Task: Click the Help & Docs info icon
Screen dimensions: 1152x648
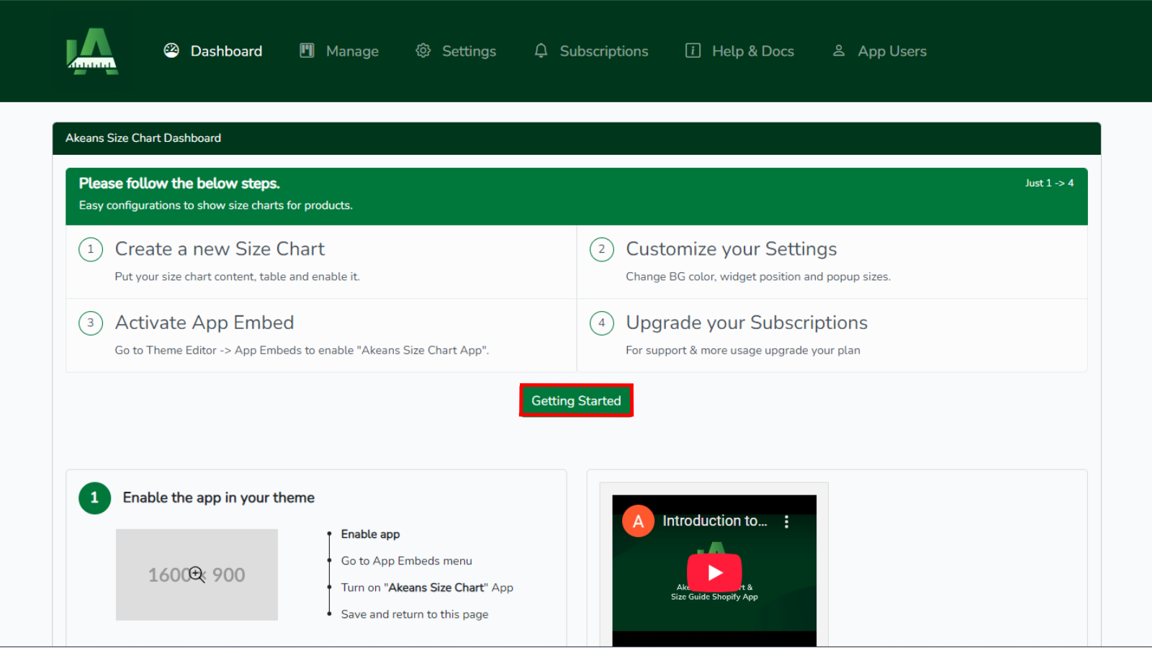Action: (x=693, y=50)
